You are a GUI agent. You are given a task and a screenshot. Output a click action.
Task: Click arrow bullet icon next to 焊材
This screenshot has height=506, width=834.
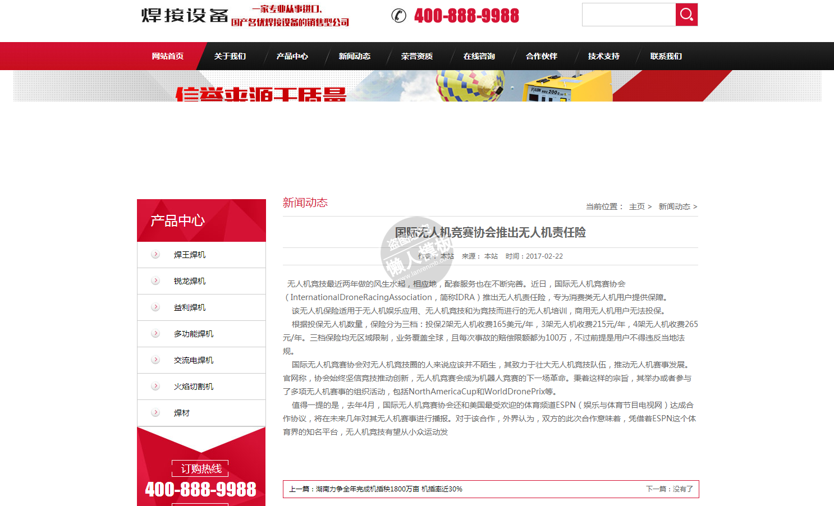point(155,413)
